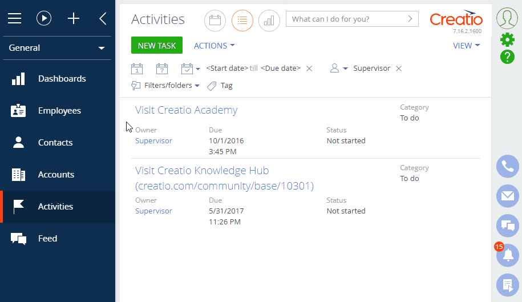Open Feed section

[58, 239]
